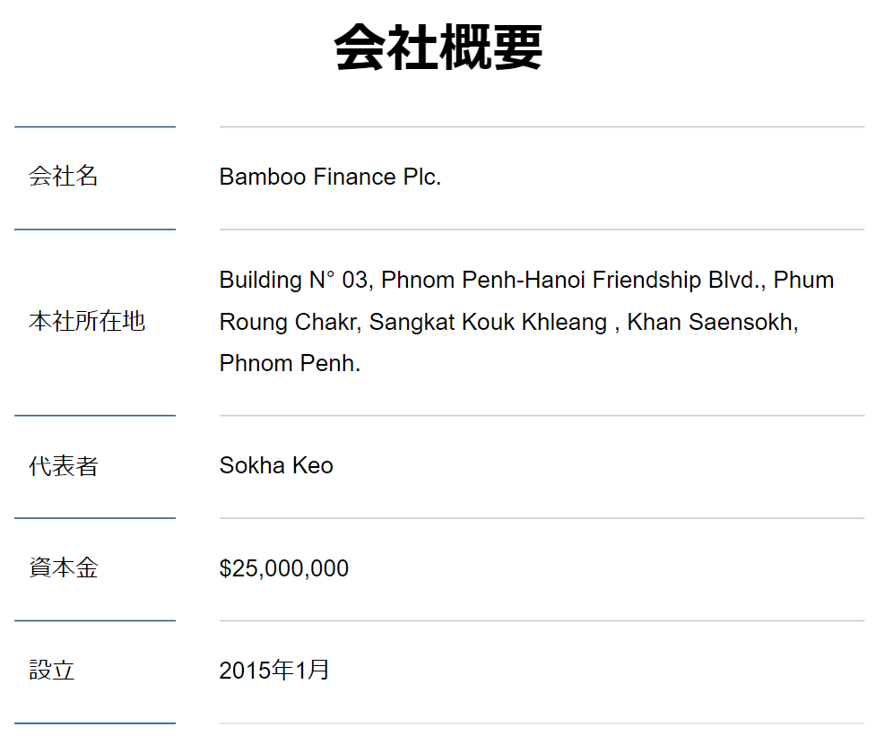Click the 会社概要 page heading
This screenshot has width=876, height=736.
[438, 48]
